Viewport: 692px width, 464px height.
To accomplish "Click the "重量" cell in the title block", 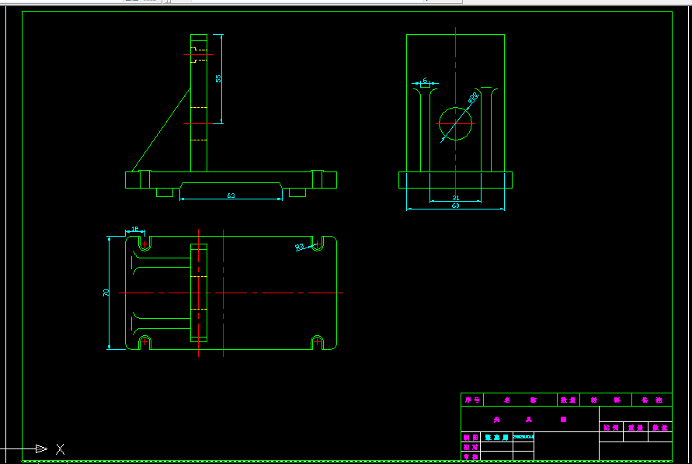I will [635, 428].
